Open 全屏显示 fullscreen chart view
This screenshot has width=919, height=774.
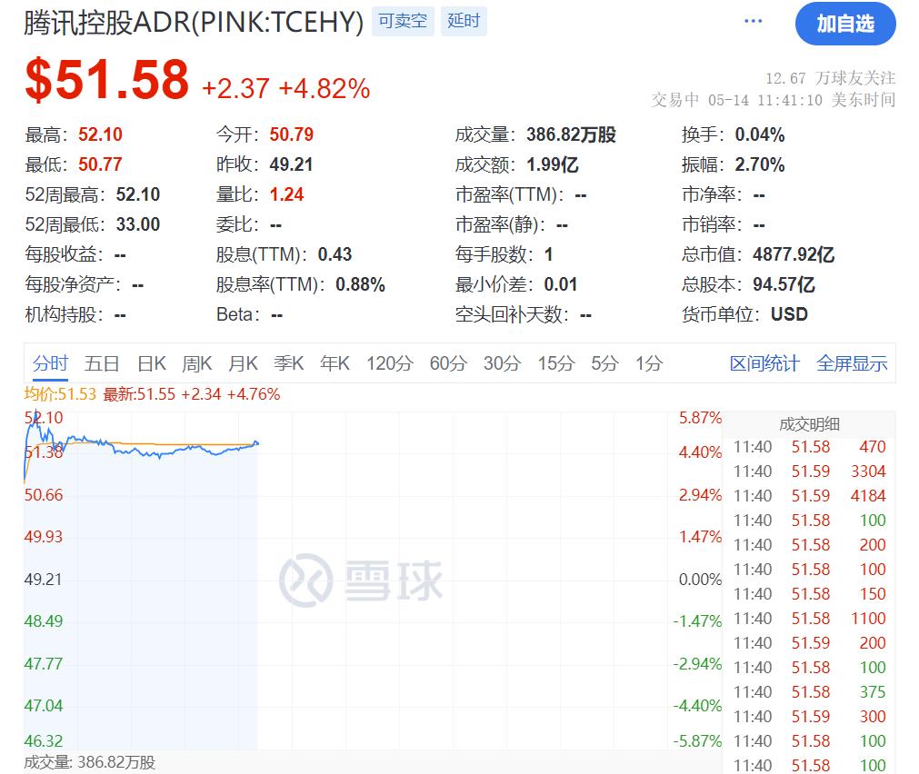(x=852, y=363)
